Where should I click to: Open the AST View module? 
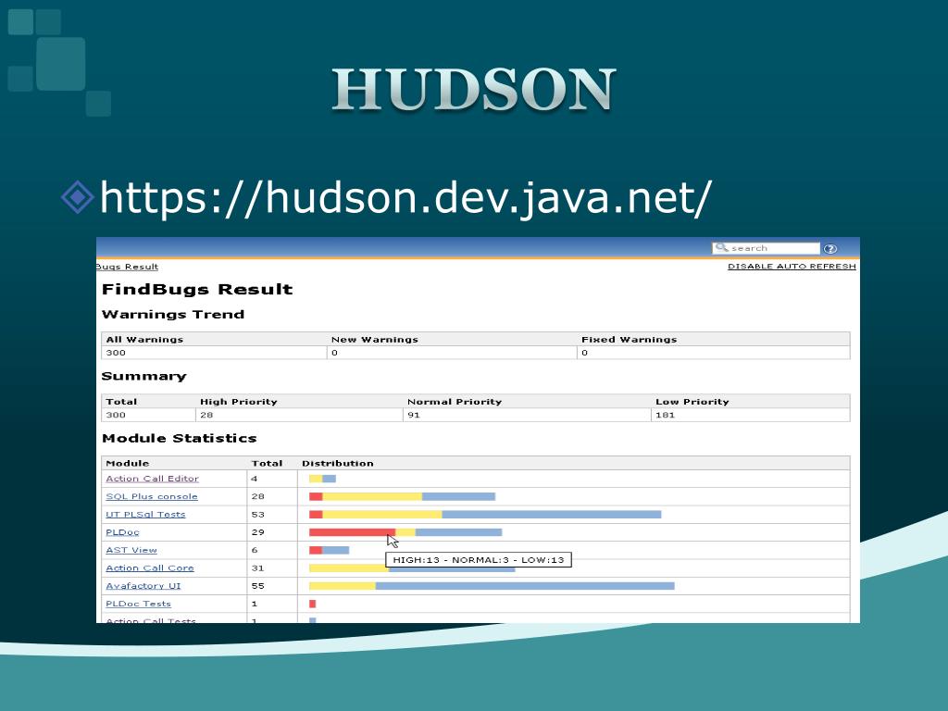coord(131,550)
